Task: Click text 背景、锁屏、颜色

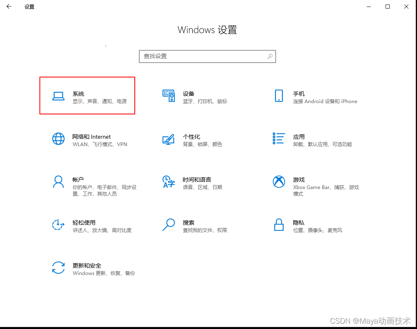Action: (203, 144)
